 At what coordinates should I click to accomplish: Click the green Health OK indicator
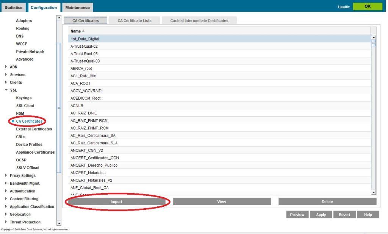click(x=368, y=6)
